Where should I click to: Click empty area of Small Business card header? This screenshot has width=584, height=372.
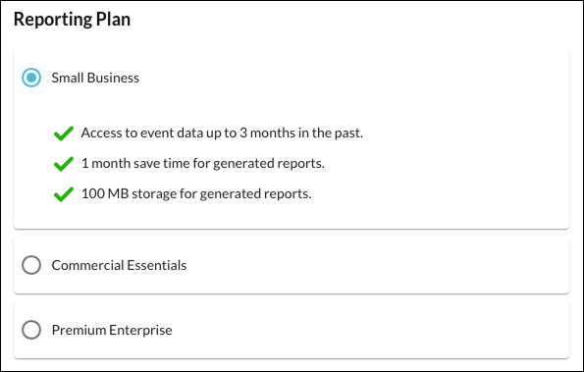[x=353, y=78]
